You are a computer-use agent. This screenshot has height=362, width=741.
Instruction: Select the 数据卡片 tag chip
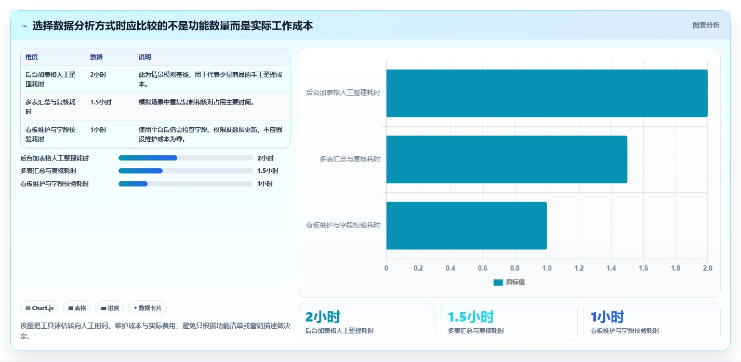pos(148,308)
